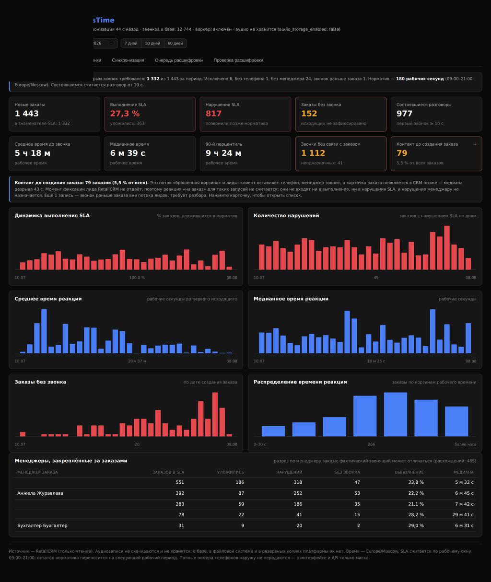Click the Динамика выполнения SLA chart title

52,216
